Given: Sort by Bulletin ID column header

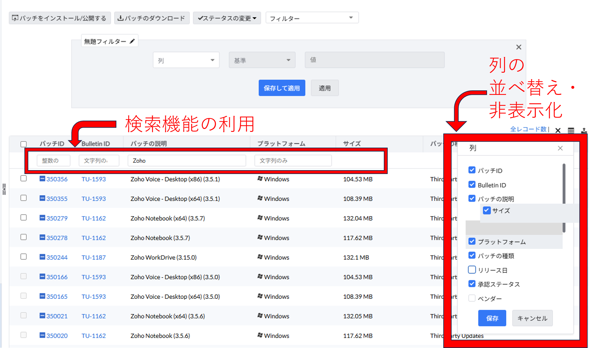Looking at the screenshot, I should pos(95,143).
